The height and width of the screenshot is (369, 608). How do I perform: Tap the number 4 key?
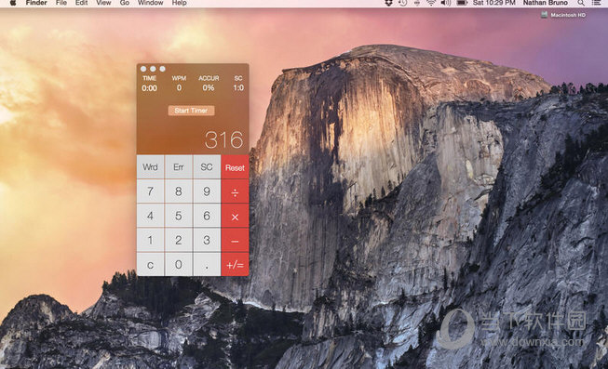tap(151, 216)
